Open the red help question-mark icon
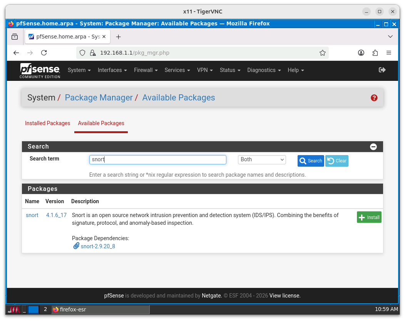This screenshot has width=405, height=321. [374, 98]
